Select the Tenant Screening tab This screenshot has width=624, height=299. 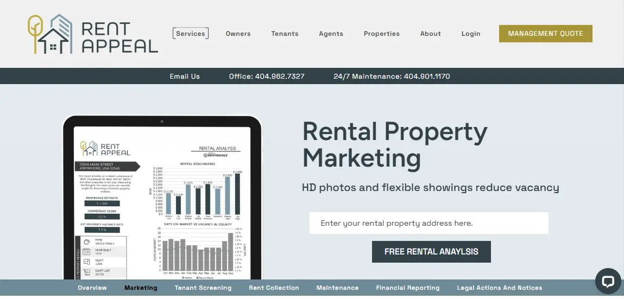click(203, 288)
